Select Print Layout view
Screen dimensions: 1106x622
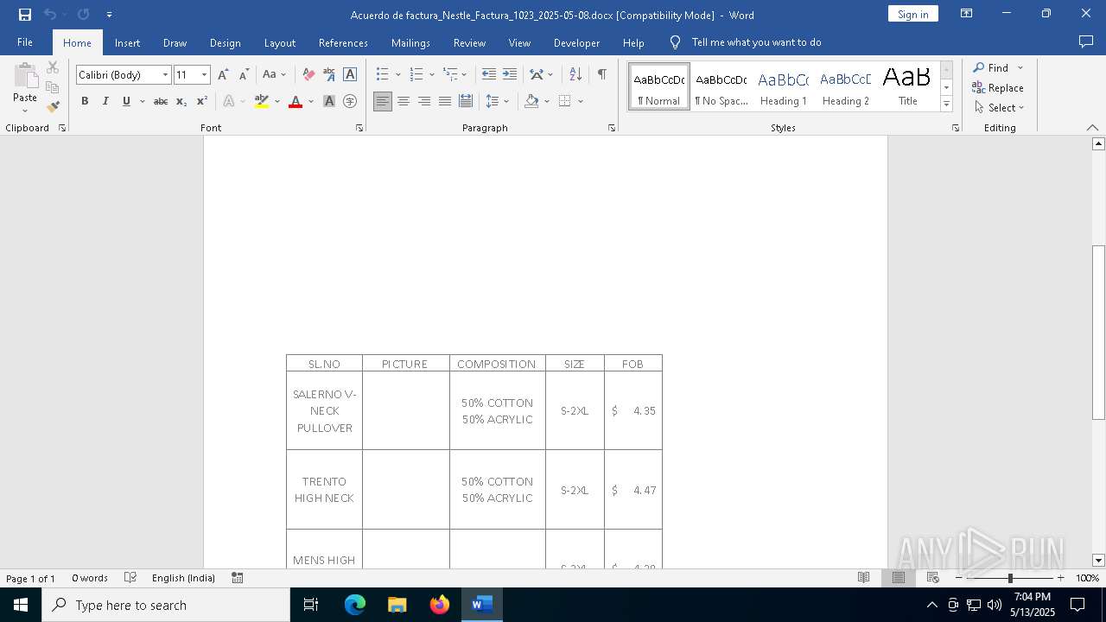click(898, 578)
